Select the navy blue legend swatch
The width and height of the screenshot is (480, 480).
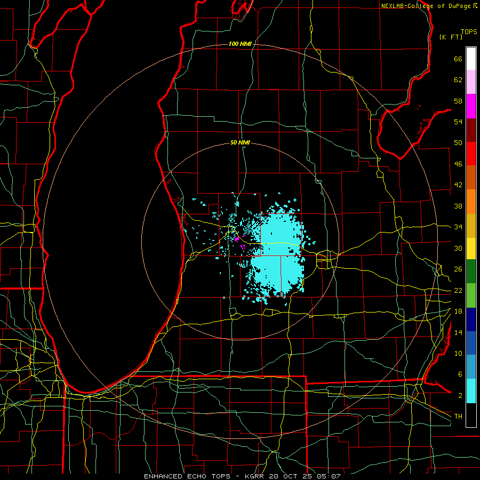point(471,319)
